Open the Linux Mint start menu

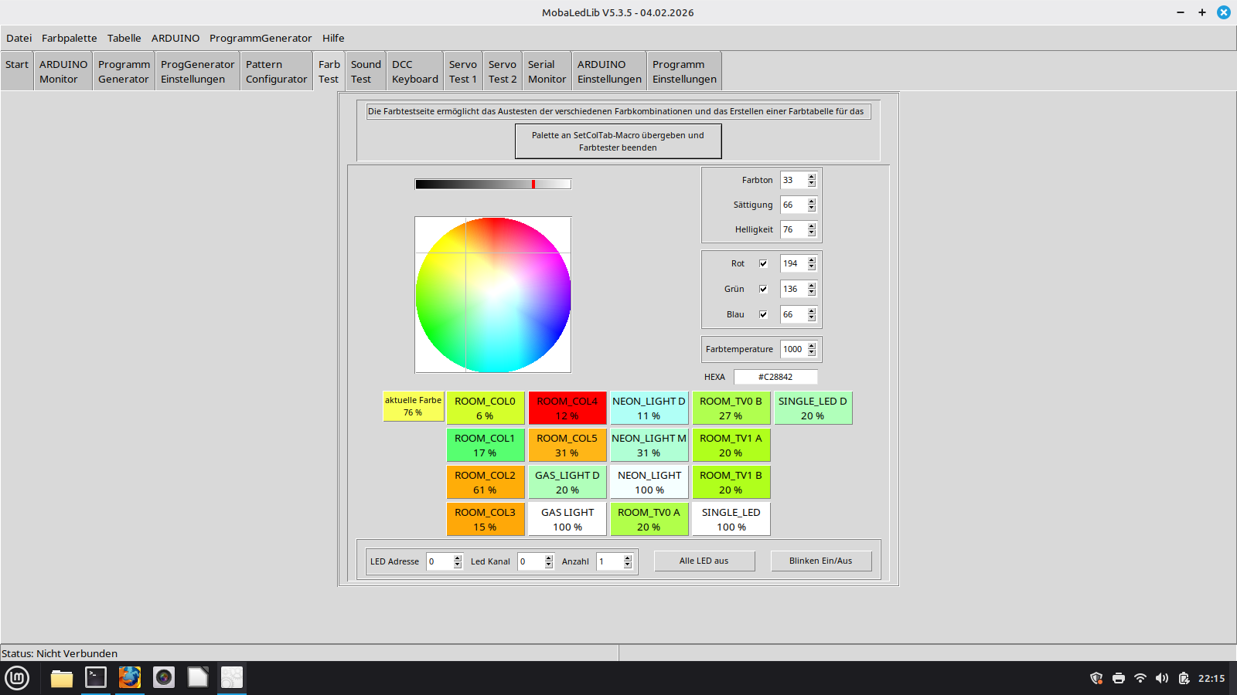[17, 678]
